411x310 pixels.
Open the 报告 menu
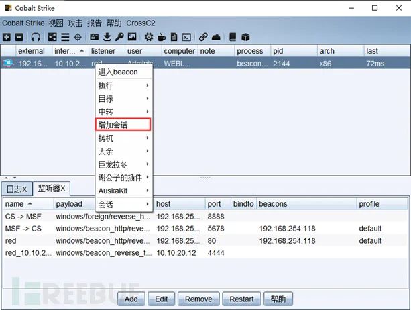[x=95, y=23]
